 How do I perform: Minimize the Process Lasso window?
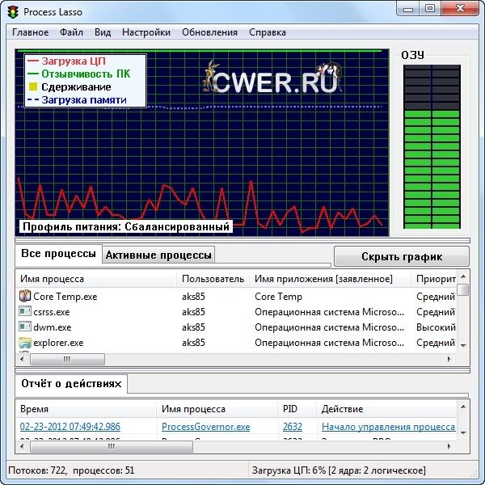tap(408, 8)
